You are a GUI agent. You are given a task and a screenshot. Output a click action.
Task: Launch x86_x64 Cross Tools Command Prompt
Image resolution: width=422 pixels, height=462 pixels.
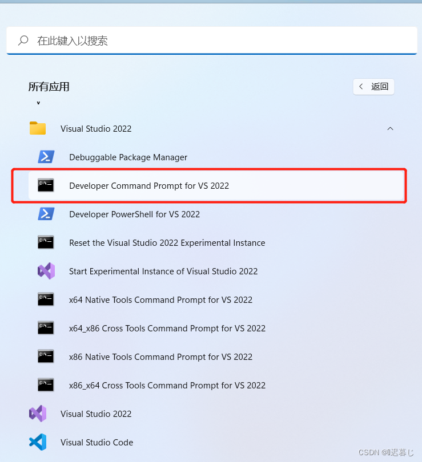pos(167,386)
